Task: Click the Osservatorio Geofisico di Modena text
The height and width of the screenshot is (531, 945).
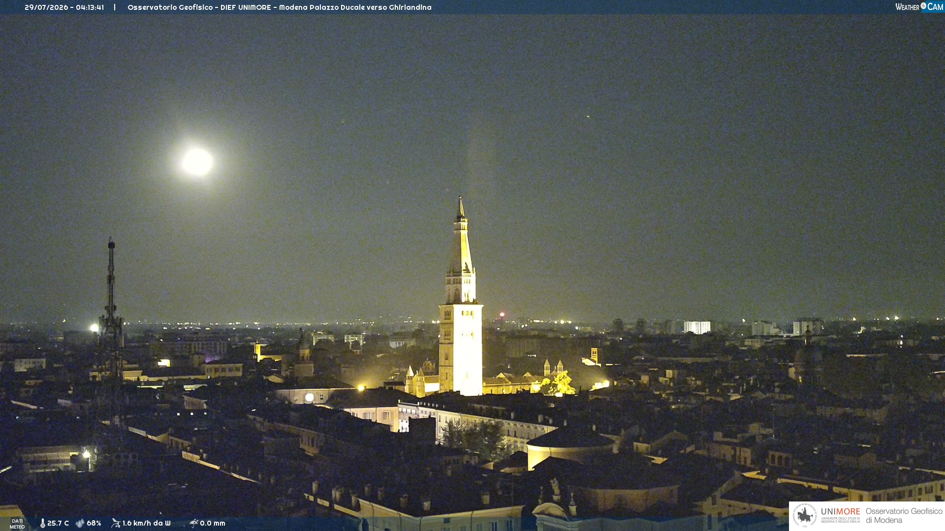Action: tap(904, 516)
